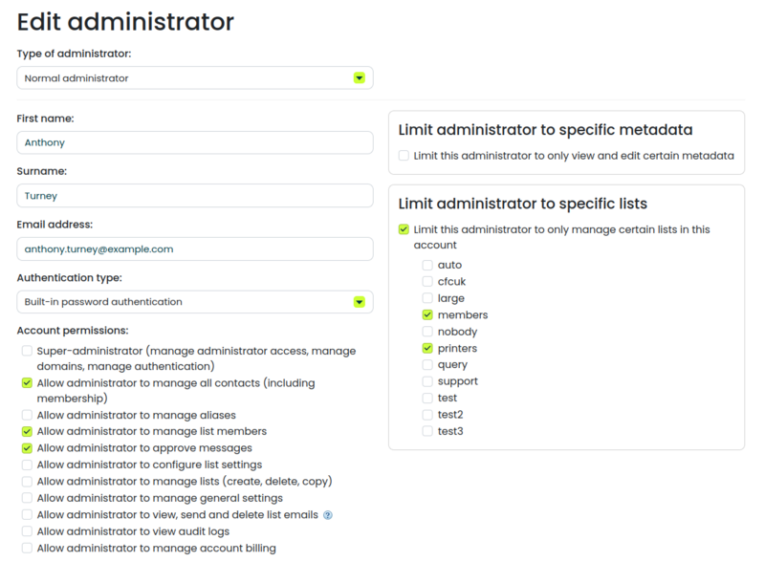This screenshot has height=562, width=765.
Task: Uncheck the members list checkbox
Action: [x=426, y=314]
